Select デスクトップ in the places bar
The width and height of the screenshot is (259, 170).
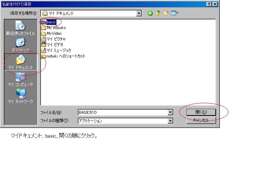[20, 45]
